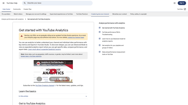Open the contact our Support team link
Screen dimensions: 188x105
coord(76,37)
